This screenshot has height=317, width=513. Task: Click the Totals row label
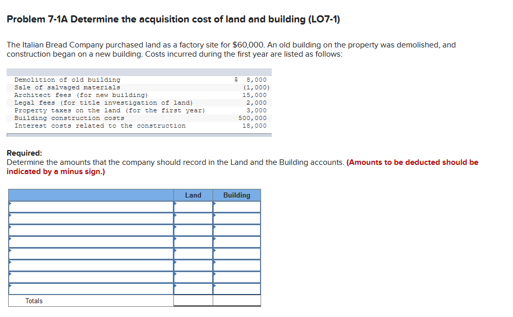[34, 301]
